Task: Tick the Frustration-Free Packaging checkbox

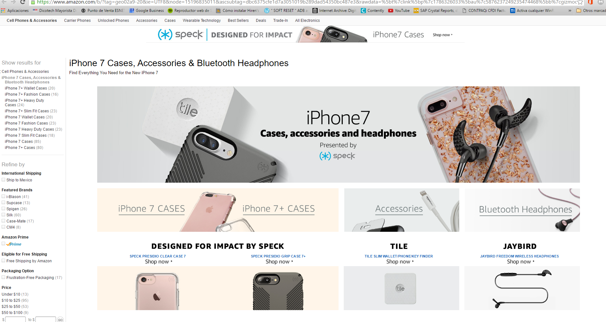Action: [4, 277]
